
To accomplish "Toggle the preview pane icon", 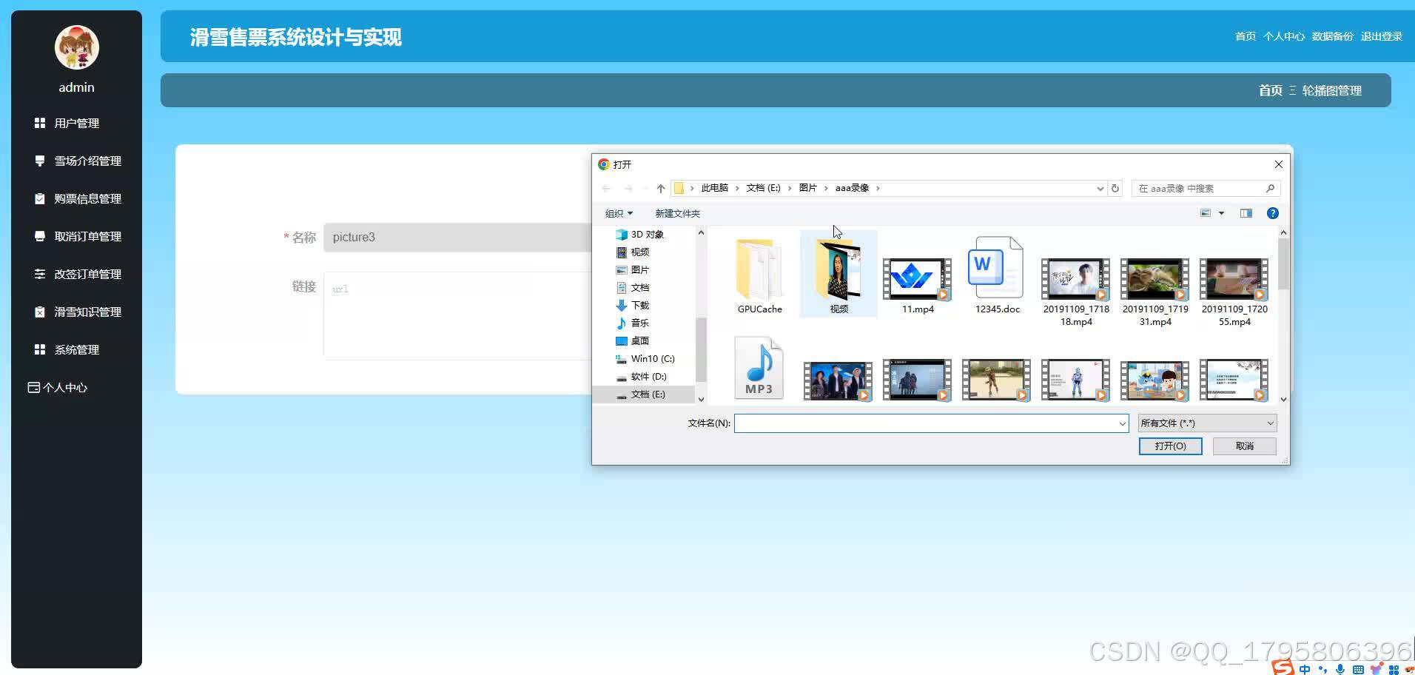I will click(1246, 213).
